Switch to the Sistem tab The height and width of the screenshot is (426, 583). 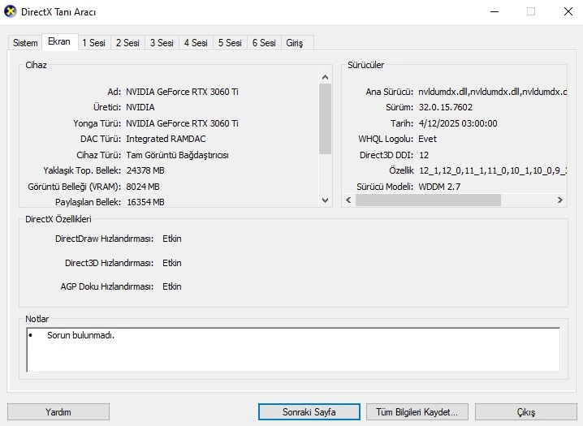pos(25,43)
